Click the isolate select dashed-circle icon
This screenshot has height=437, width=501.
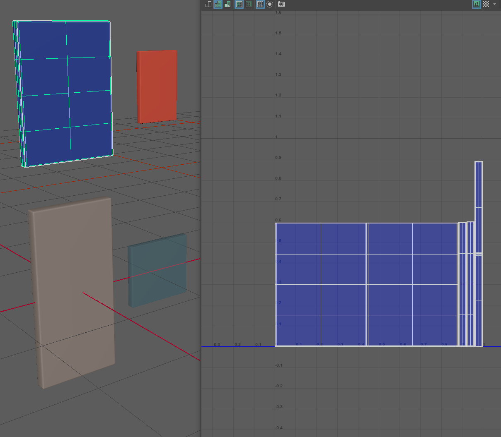[270, 4]
